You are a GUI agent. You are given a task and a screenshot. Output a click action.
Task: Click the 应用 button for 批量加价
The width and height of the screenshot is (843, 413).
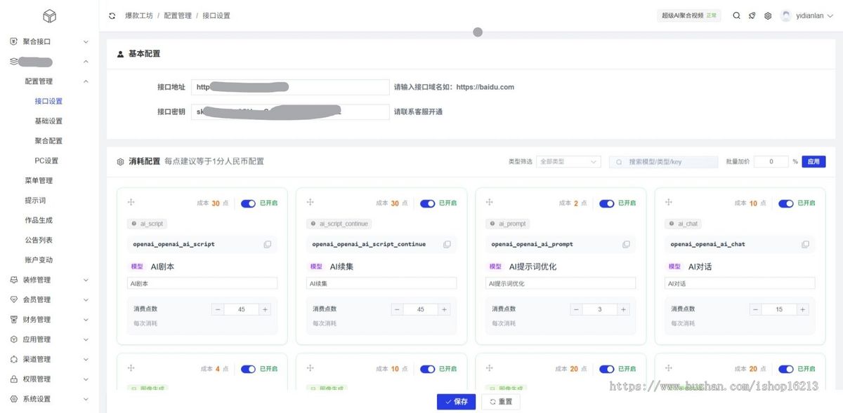point(813,161)
